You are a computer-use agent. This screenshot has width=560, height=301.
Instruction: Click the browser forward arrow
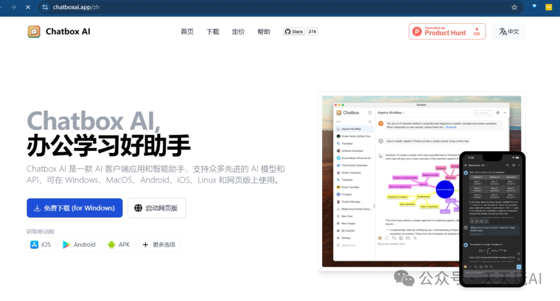coord(13,7)
